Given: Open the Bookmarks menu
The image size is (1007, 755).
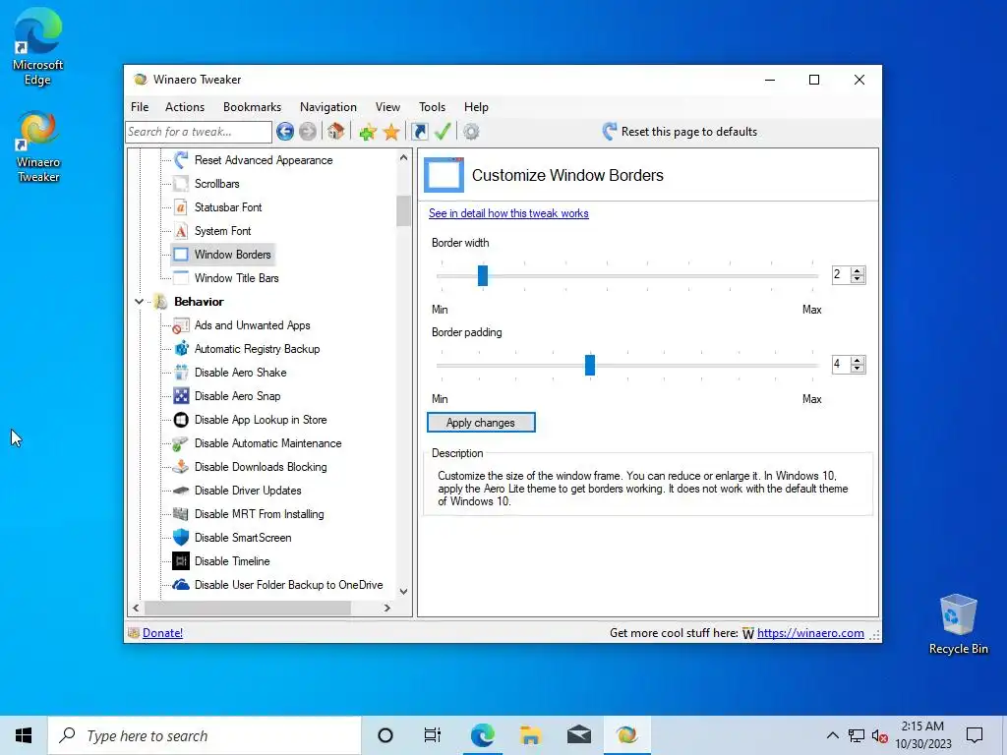Looking at the screenshot, I should 252,107.
